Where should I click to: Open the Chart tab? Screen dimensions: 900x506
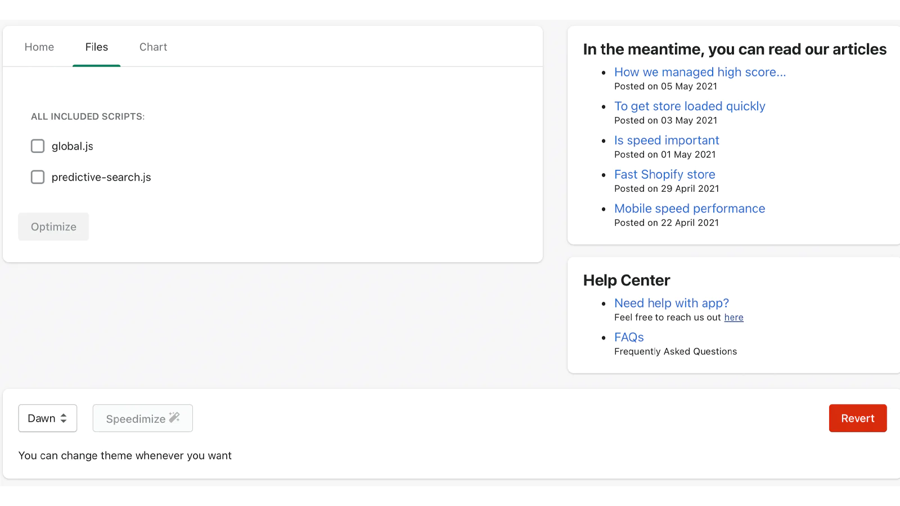153,47
